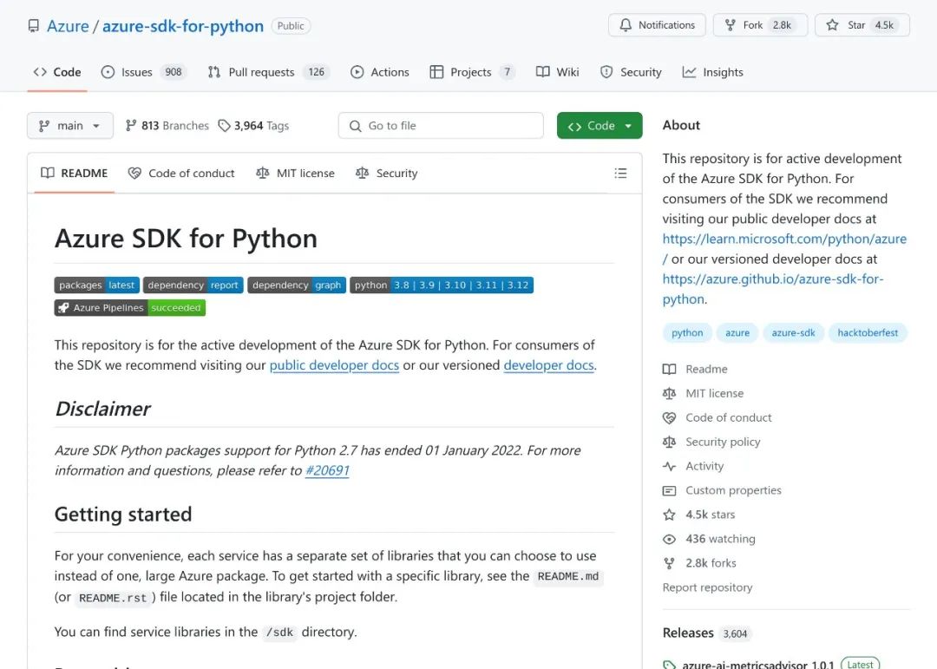Click the repository book icon beside Azure
The image size is (937, 669).
click(34, 26)
